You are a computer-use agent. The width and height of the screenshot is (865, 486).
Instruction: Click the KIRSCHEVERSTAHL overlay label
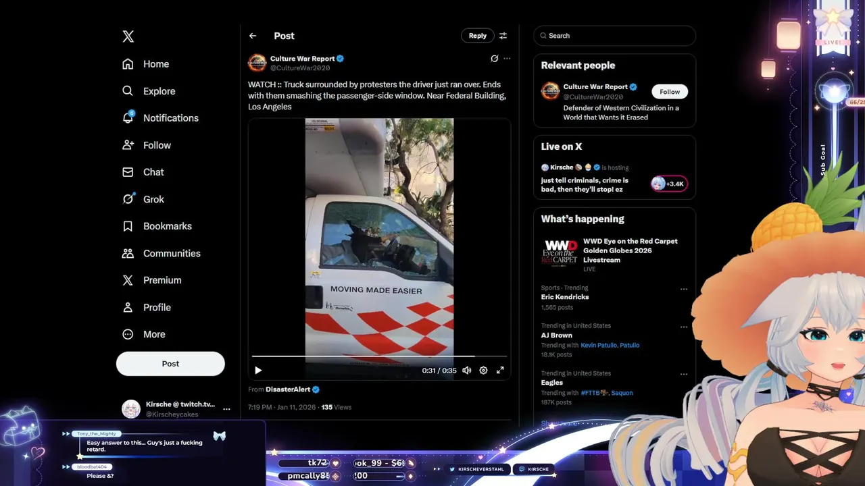(x=476, y=469)
